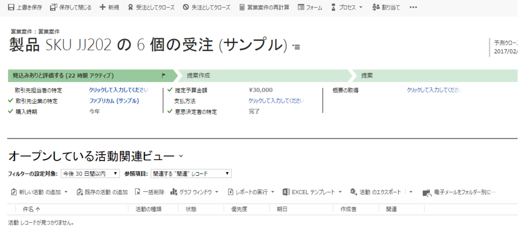Image resolution: width=518 pixels, height=234 pixels.
Task: Click the 新しい活動の追加 icon
Action: tap(14, 192)
